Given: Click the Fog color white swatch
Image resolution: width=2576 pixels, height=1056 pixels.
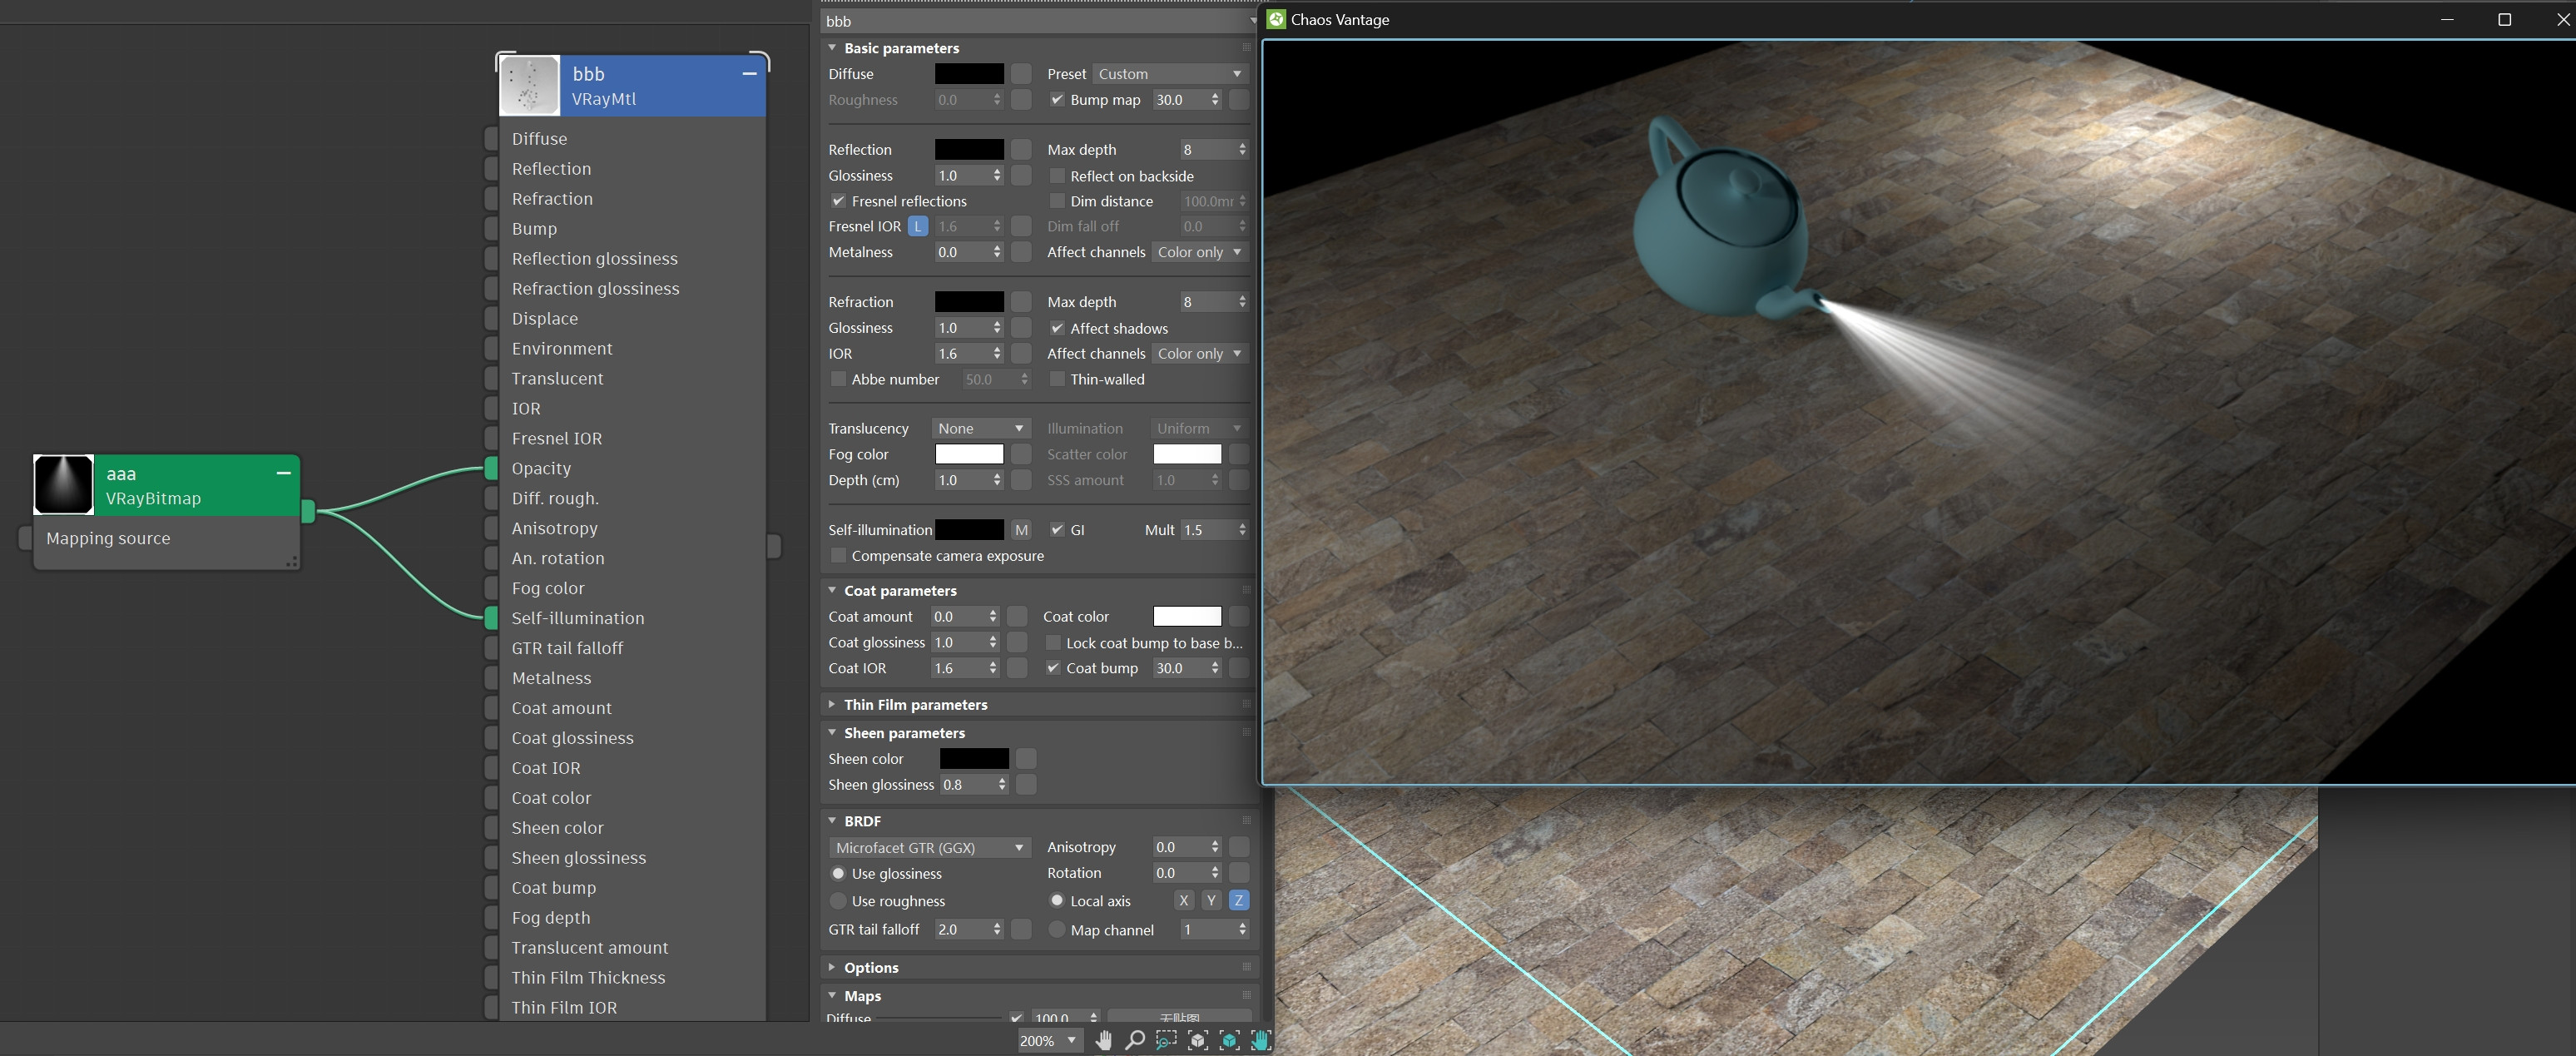Looking at the screenshot, I should tap(969, 454).
